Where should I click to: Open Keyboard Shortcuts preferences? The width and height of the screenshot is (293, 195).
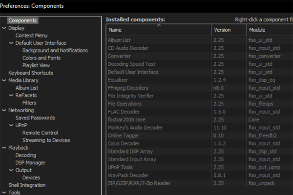coord(31,73)
